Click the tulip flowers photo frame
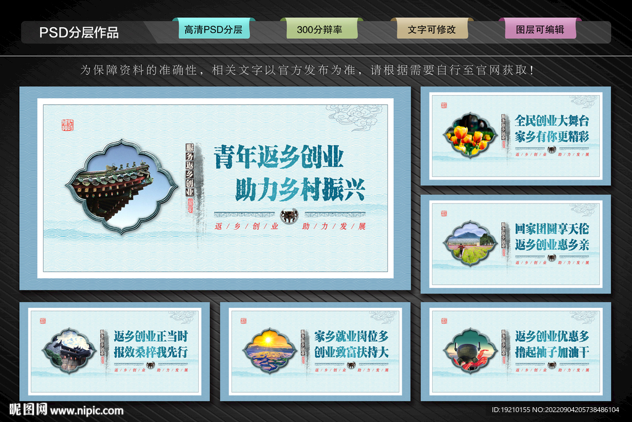This screenshot has height=422, width=632. 470,135
